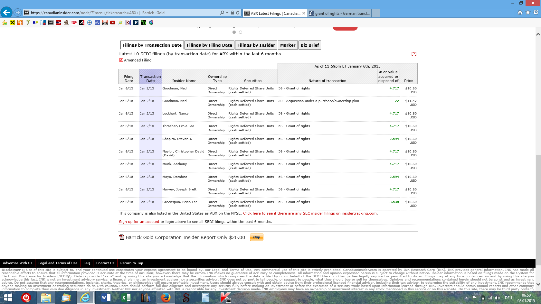Click the page scrollbar up arrow

538,34
